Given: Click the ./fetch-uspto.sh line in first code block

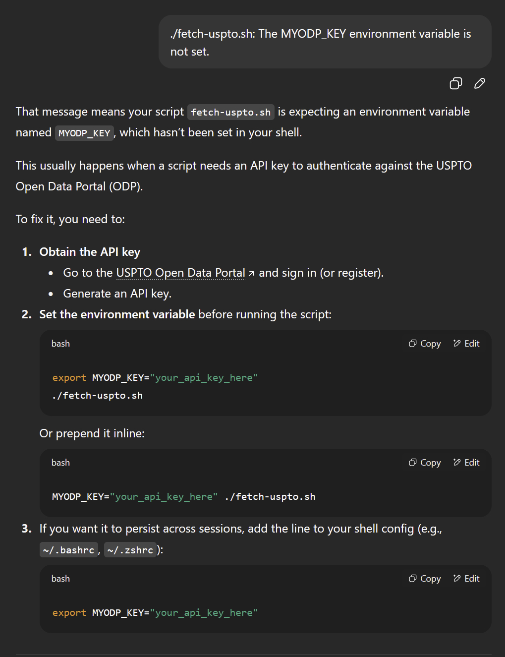Looking at the screenshot, I should [x=97, y=396].
